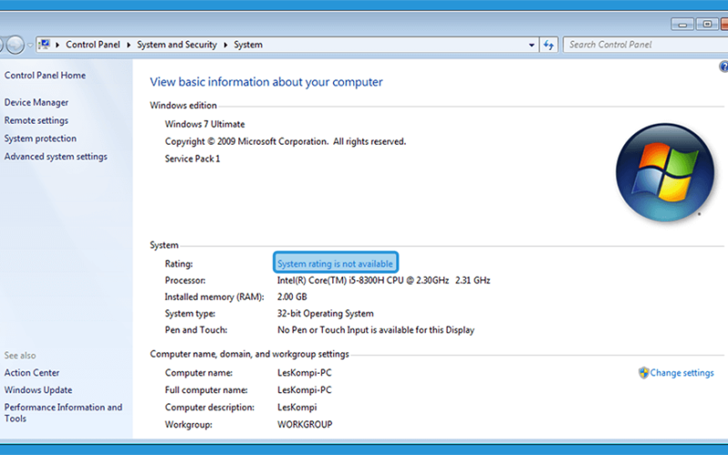Click Service Pack 1 text
728x455 pixels.
192,158
